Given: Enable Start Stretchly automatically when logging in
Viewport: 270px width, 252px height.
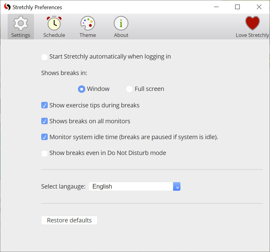Looking at the screenshot, I should 44,57.
